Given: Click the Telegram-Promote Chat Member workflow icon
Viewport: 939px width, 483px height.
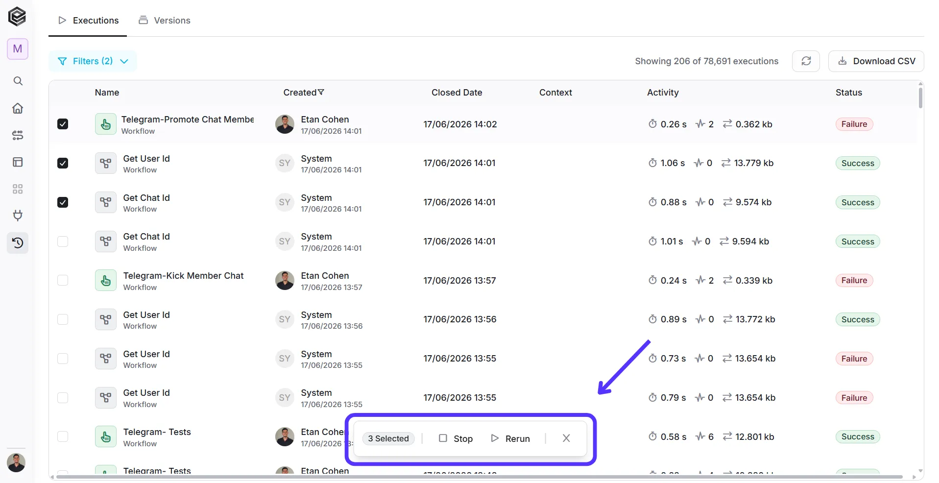Looking at the screenshot, I should coord(105,124).
